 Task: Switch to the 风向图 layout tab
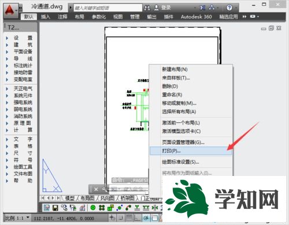[108, 198]
